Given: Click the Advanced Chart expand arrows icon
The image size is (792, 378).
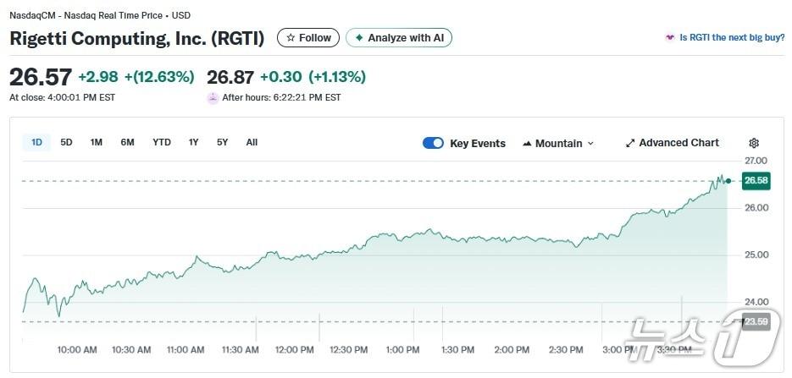Looking at the screenshot, I should tap(630, 144).
